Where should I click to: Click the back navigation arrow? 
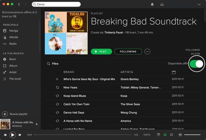coord(19,4)
